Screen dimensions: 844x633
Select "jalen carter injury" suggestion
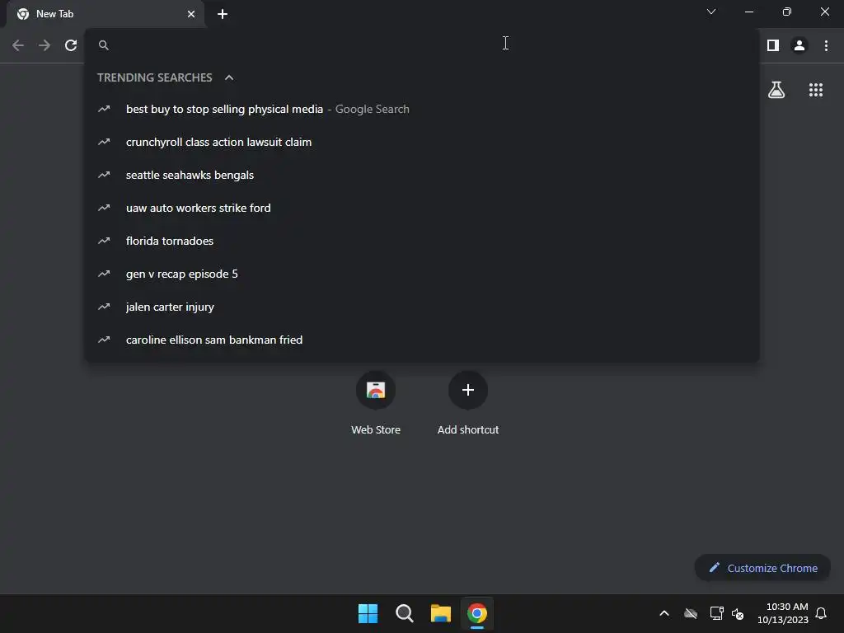click(x=422, y=307)
